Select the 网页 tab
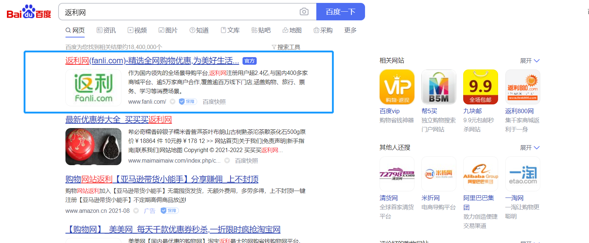 click(75, 30)
